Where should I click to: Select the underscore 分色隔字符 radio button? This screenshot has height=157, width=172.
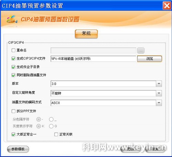[51, 119]
